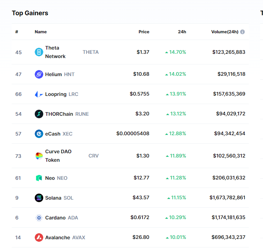
Task: Click the Cardano coin logo
Action: coord(39,218)
